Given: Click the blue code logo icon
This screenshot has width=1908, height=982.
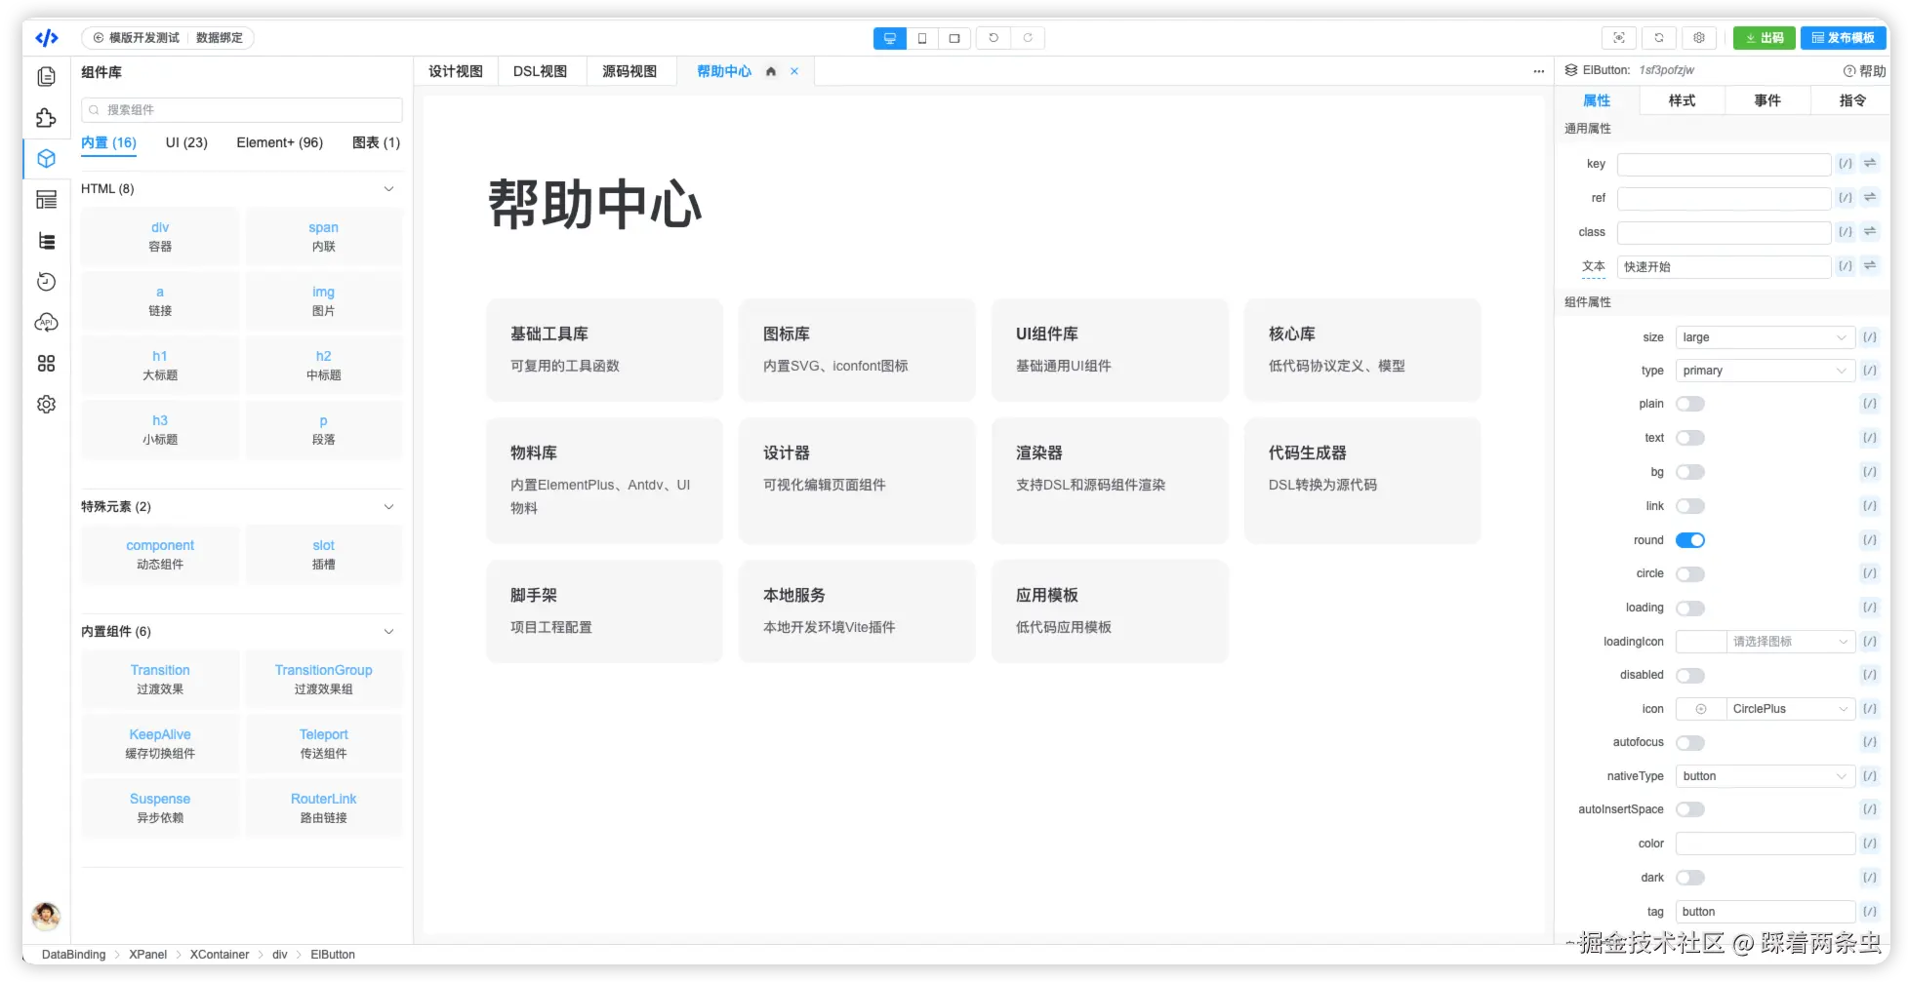Looking at the screenshot, I should click(46, 38).
